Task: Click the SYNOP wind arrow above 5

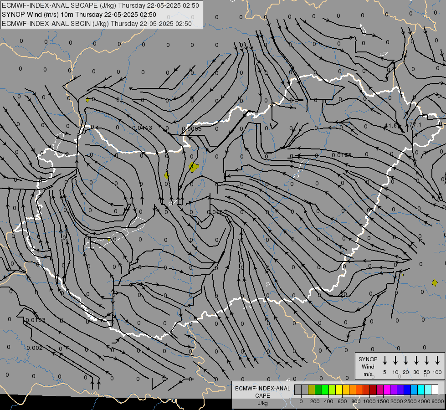Action: (385, 360)
